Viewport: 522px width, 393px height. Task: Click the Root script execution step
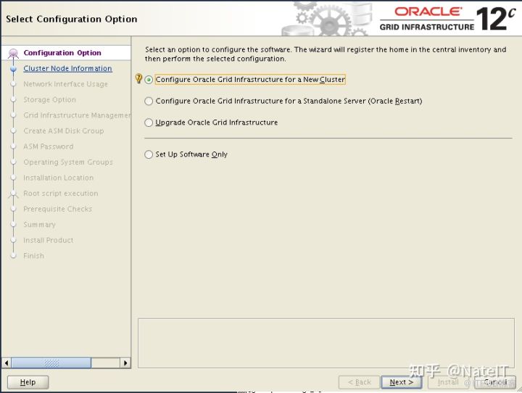point(61,194)
